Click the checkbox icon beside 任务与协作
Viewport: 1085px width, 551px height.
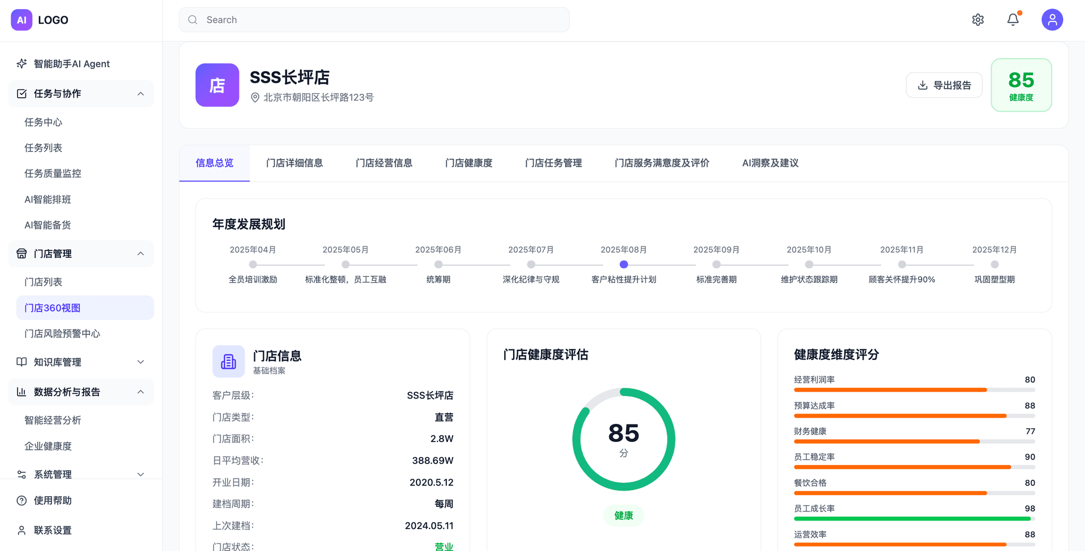click(21, 93)
